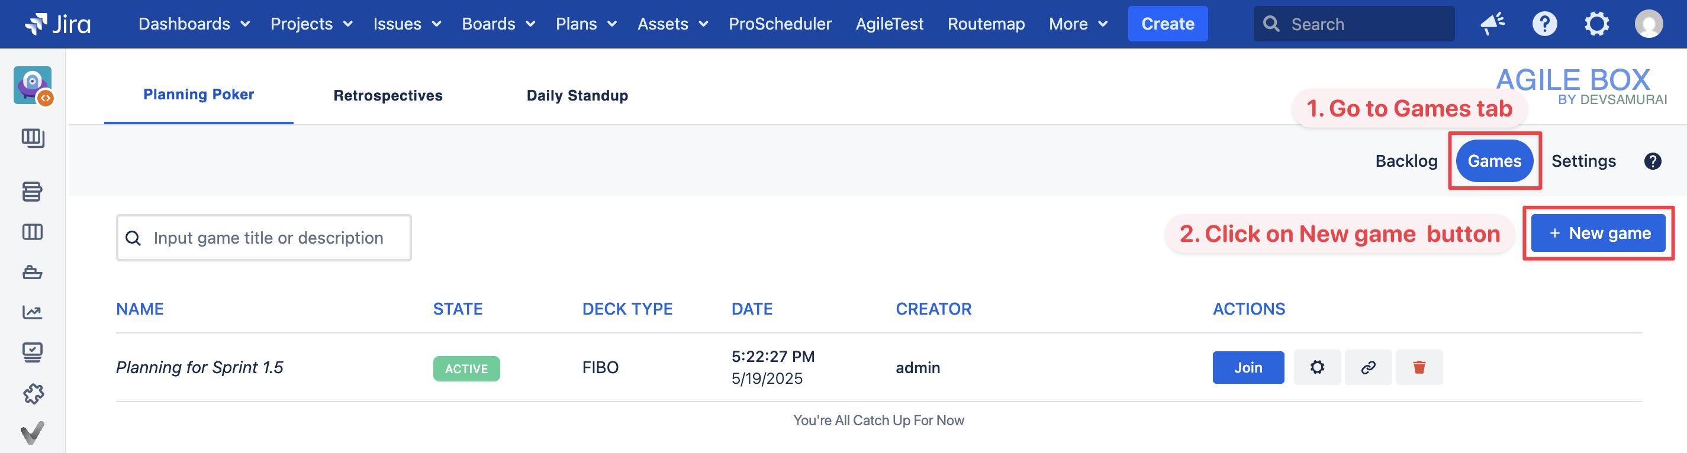This screenshot has height=453, width=1687.
Task: Open the Jira help question mark icon
Action: coord(1544,24)
